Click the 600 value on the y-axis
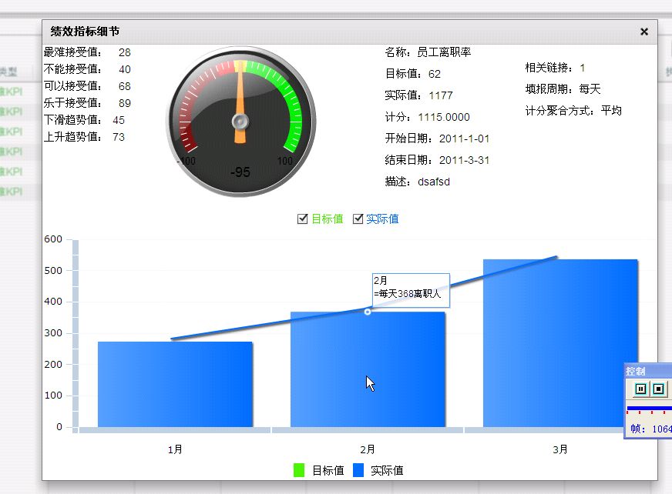This screenshot has height=494, width=672. pyautogui.click(x=53, y=239)
